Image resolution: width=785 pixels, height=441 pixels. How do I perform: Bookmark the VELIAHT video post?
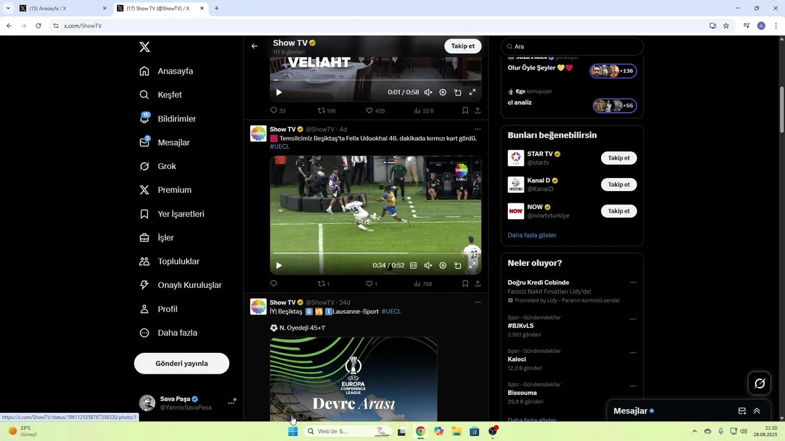click(465, 111)
